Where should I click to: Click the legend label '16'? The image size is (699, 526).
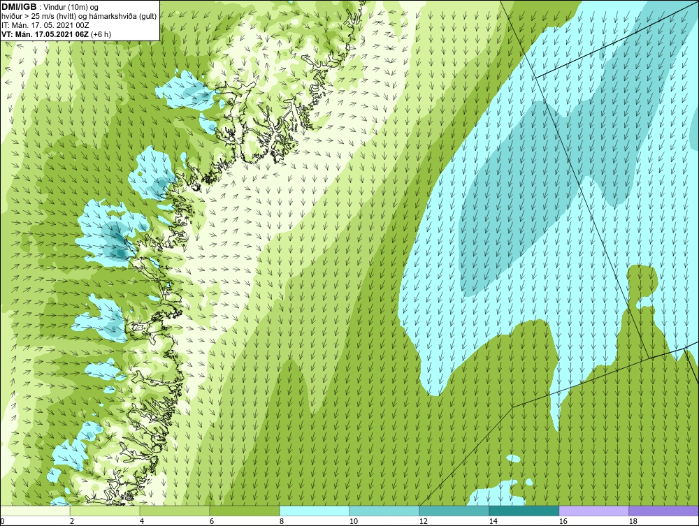pyautogui.click(x=563, y=521)
